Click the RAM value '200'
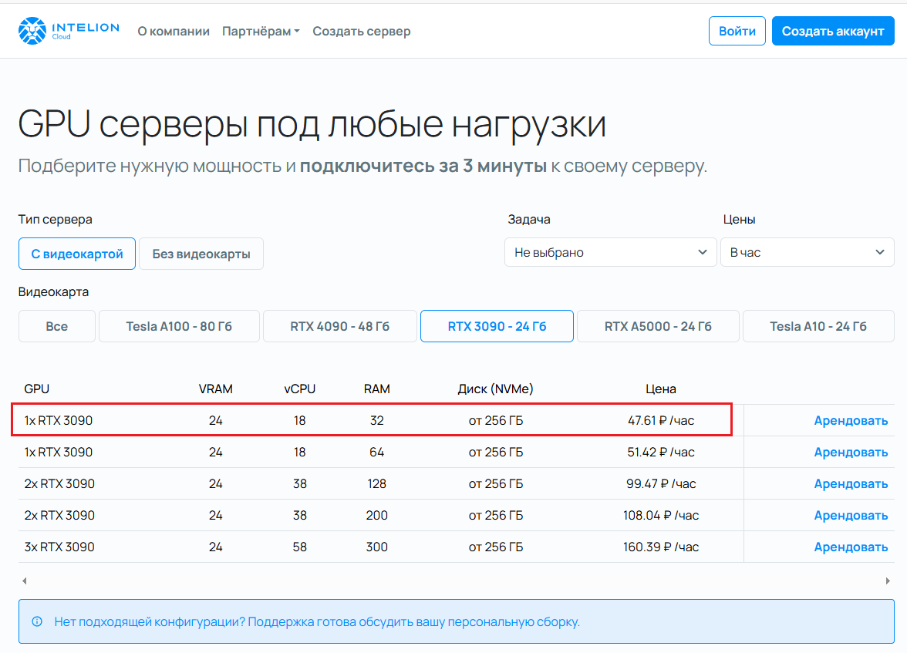 pyautogui.click(x=376, y=515)
